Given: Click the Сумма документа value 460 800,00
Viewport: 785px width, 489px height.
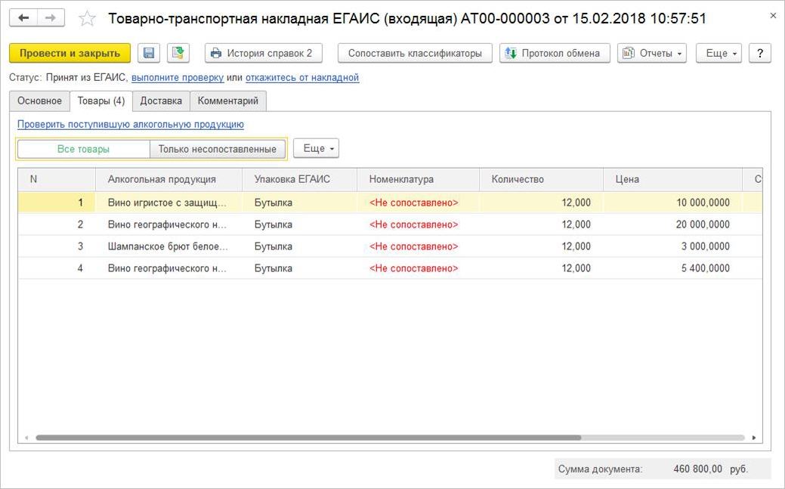Looking at the screenshot, I should [698, 469].
